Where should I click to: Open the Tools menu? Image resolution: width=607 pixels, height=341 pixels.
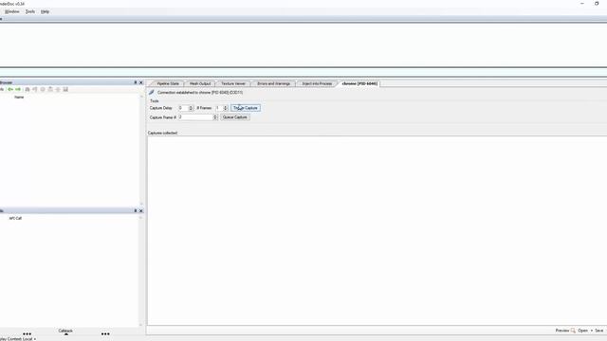tap(30, 11)
